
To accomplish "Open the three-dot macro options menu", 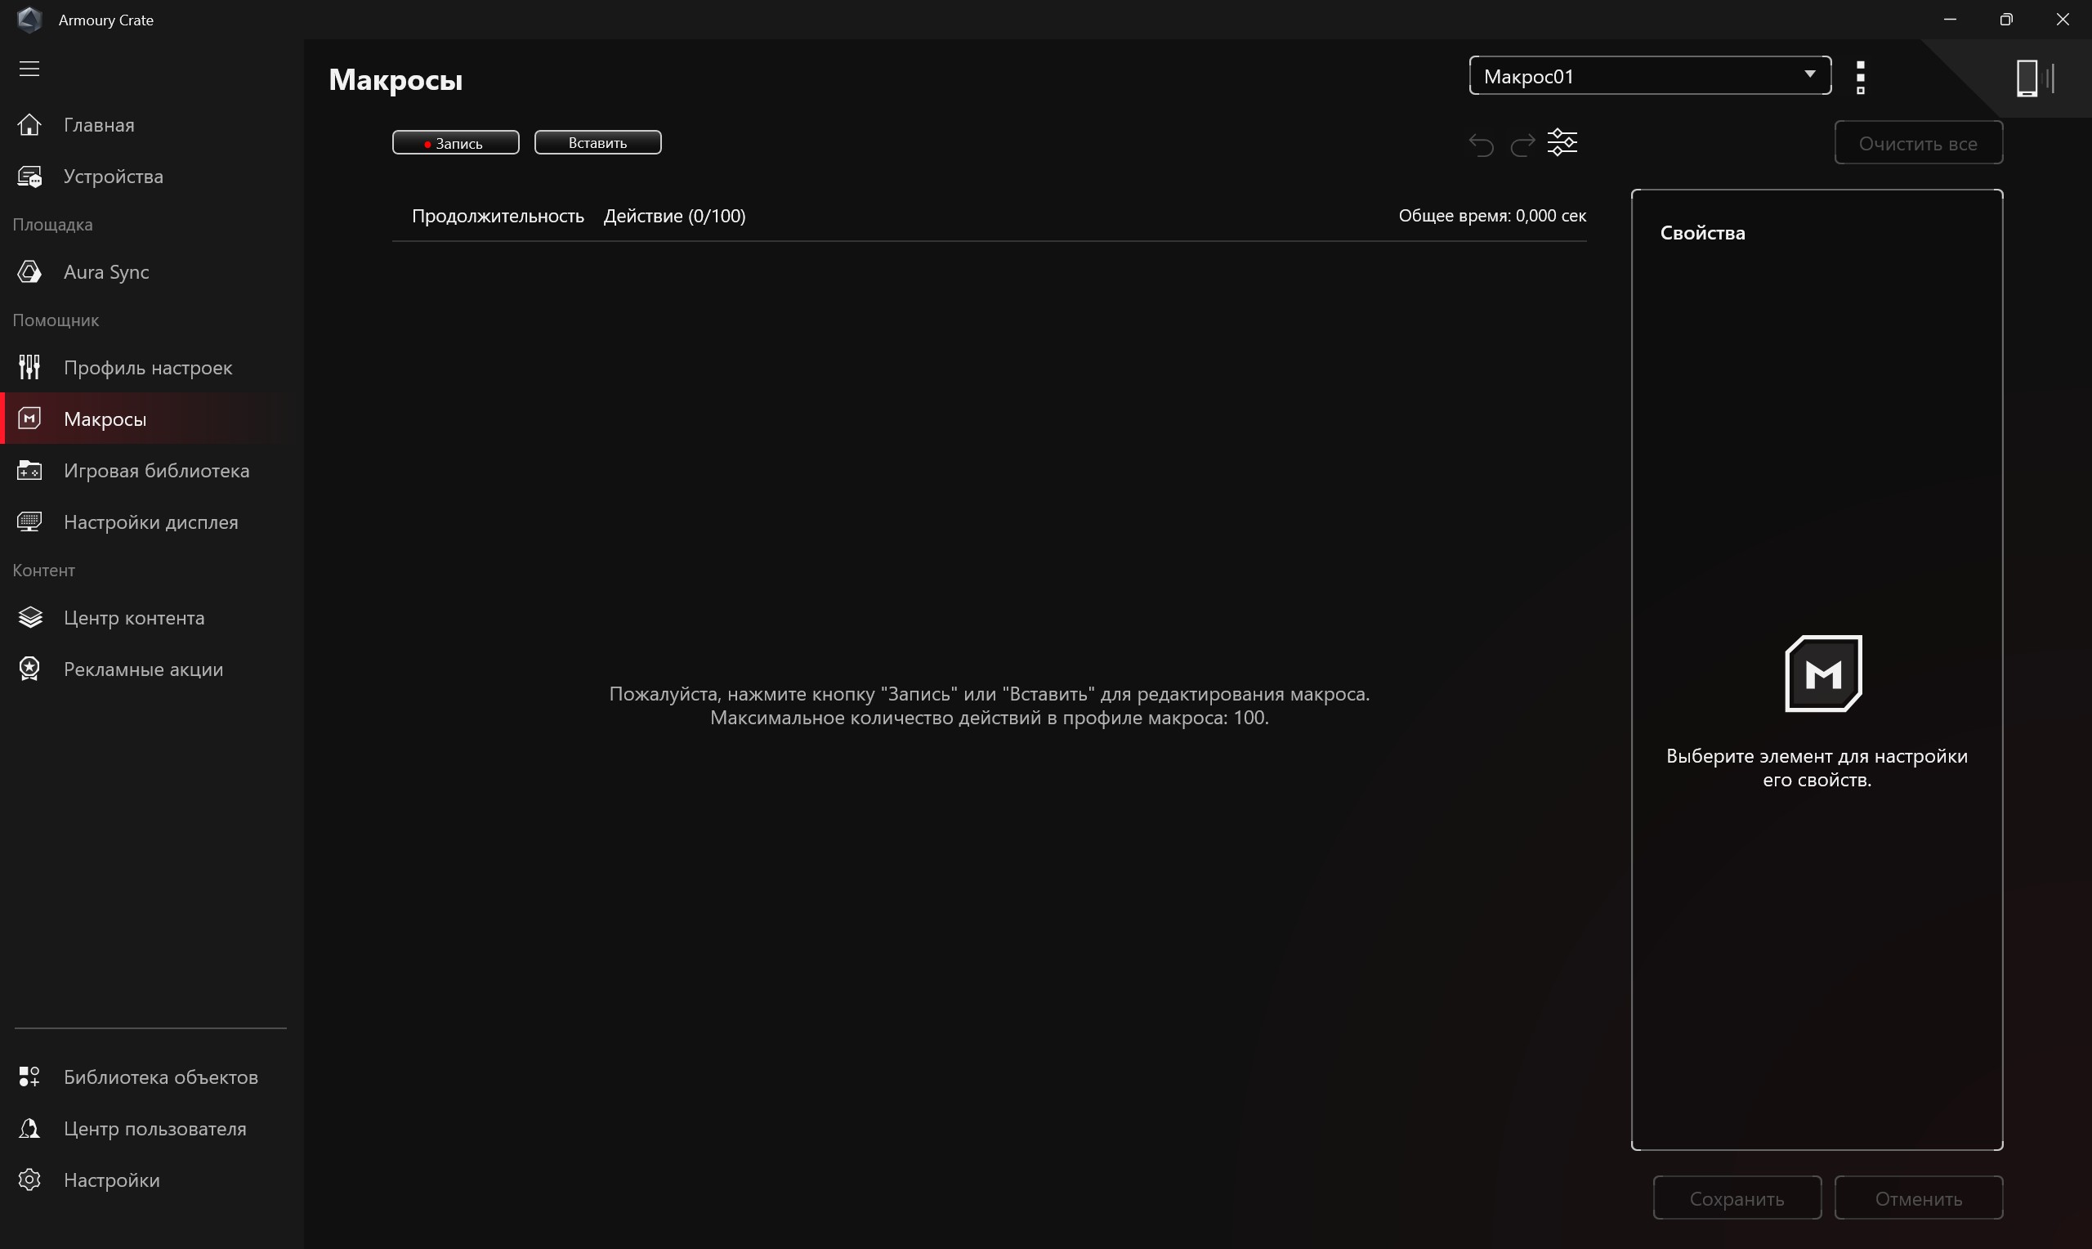I will [1861, 78].
